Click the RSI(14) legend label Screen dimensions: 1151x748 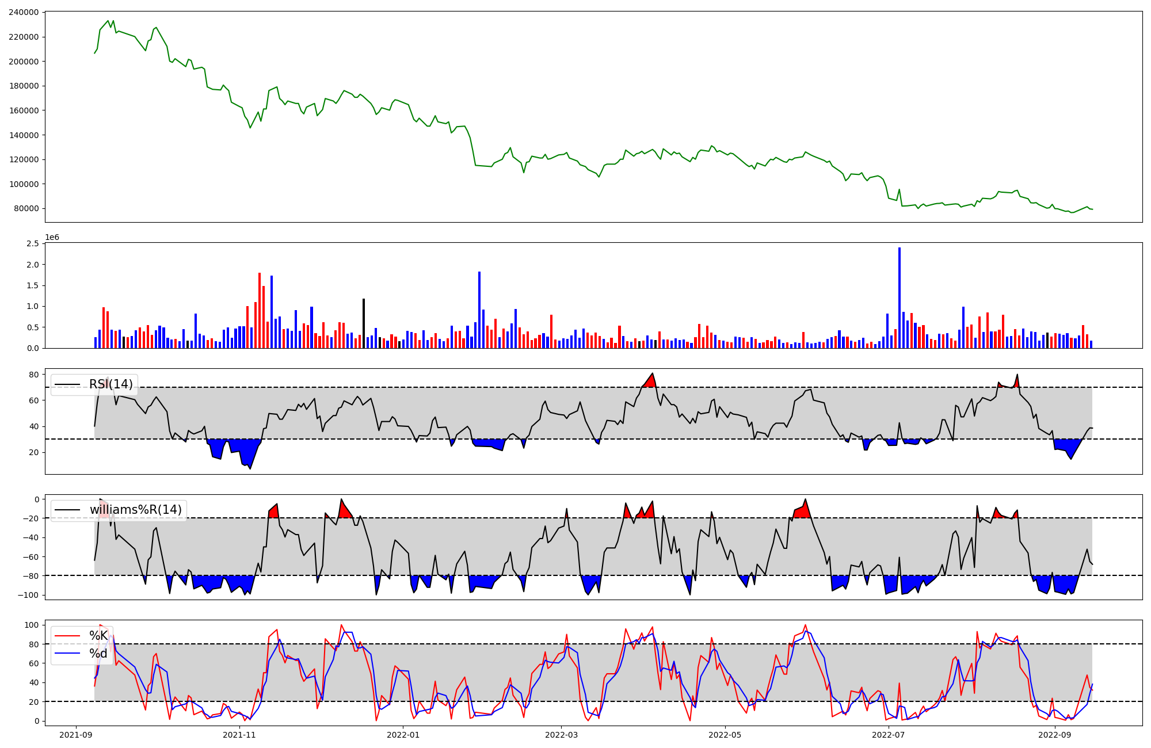coord(110,384)
